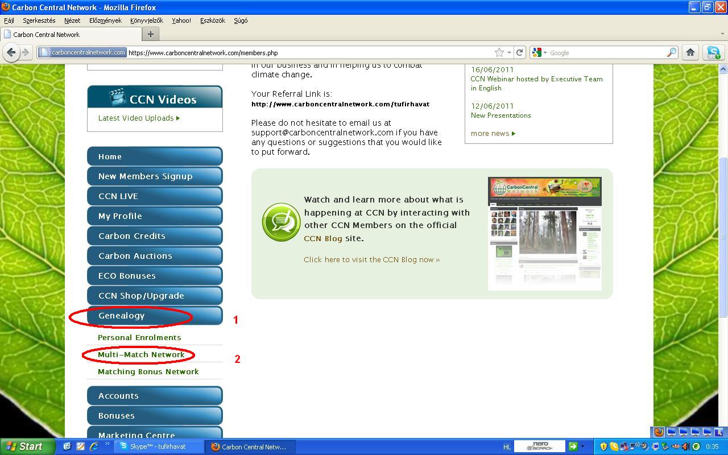Viewport: 728px width, 455px height.
Task: Go back with the browser Back arrow
Action: point(11,52)
